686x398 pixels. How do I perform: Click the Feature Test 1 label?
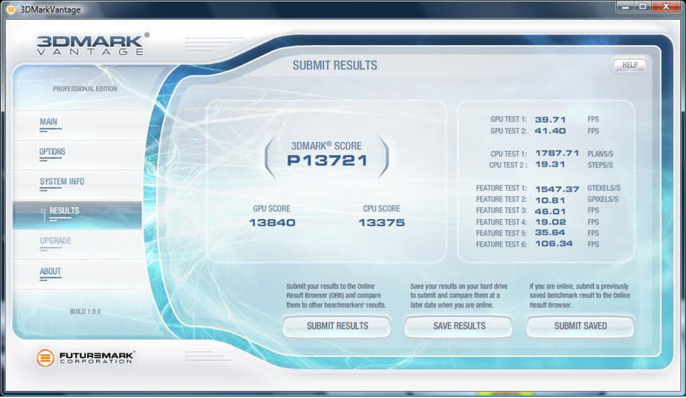(501, 188)
